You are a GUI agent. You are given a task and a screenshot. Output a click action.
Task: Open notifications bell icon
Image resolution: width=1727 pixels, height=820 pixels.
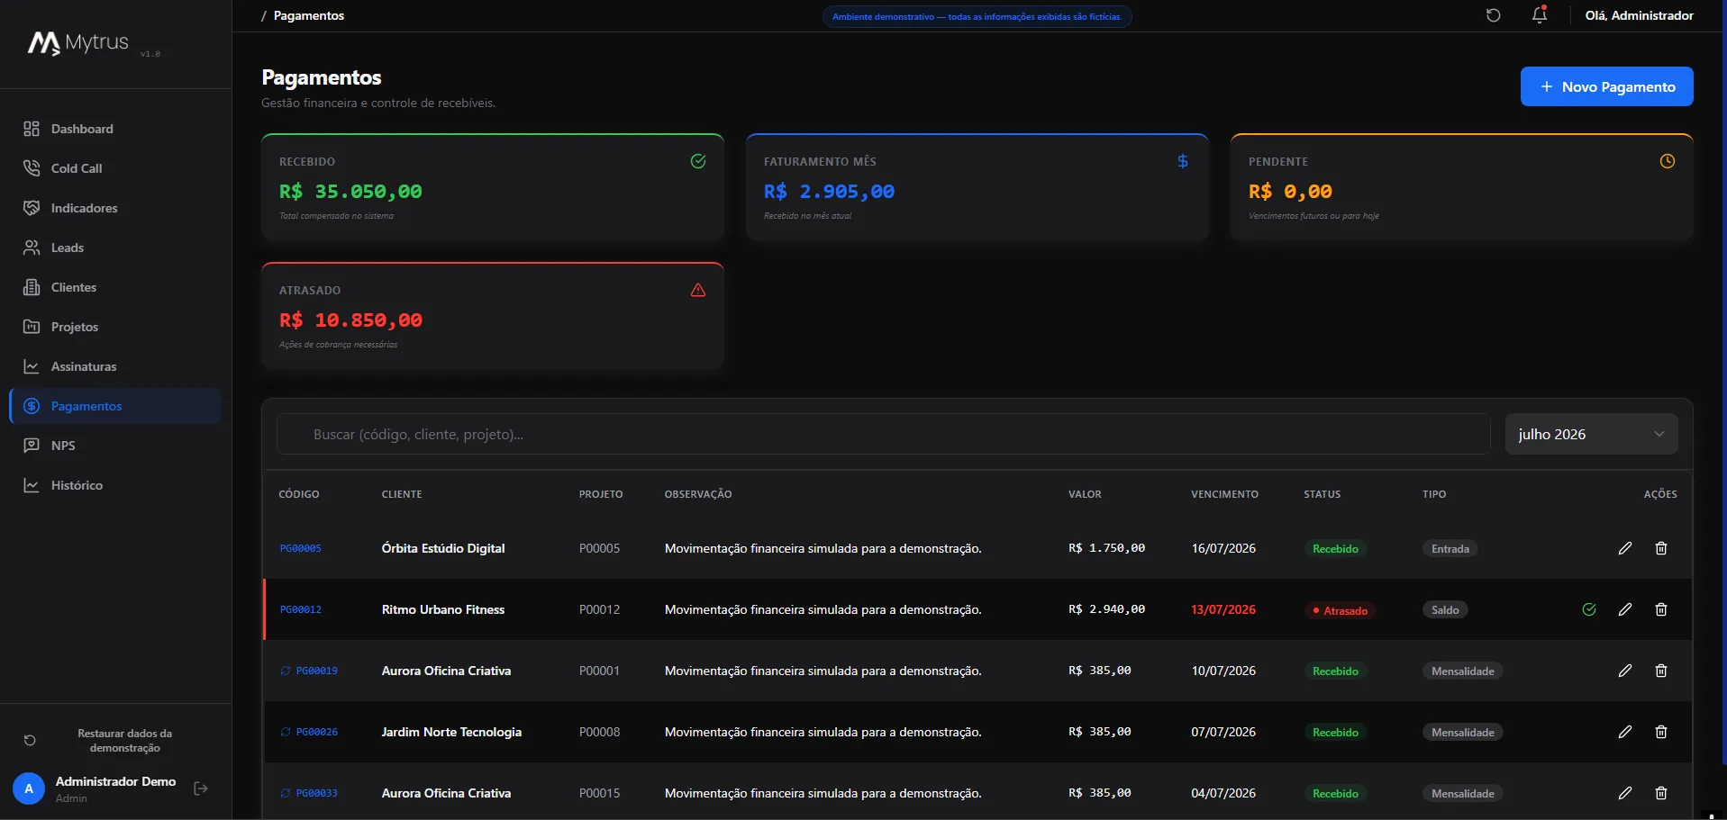(x=1540, y=15)
